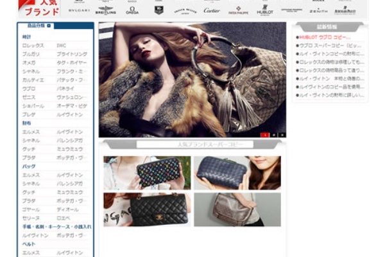Open the navy woven clutch product image
Image resolution: width=385 pixels, height=257 pixels.
pos(237,172)
